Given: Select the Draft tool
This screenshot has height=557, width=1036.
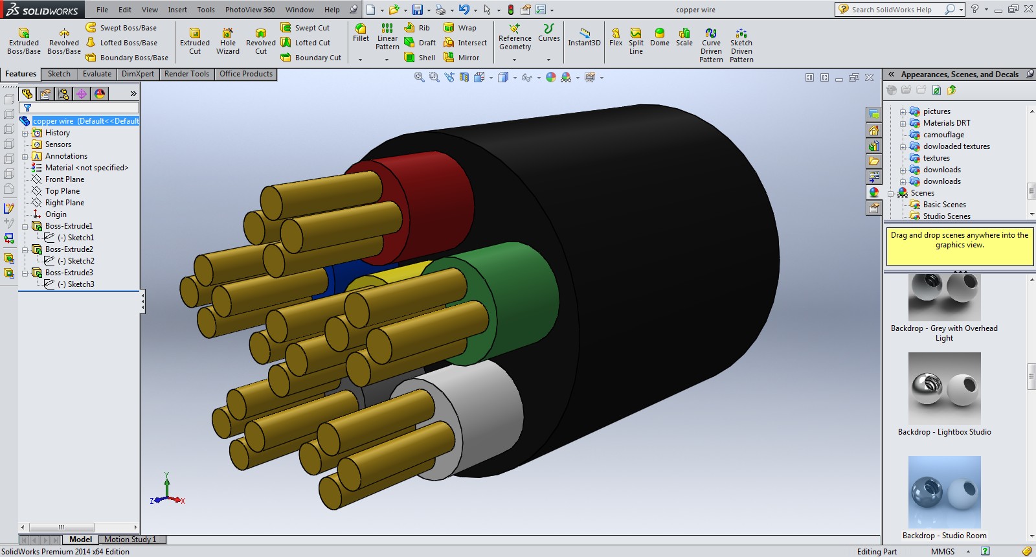Looking at the screenshot, I should coord(420,43).
